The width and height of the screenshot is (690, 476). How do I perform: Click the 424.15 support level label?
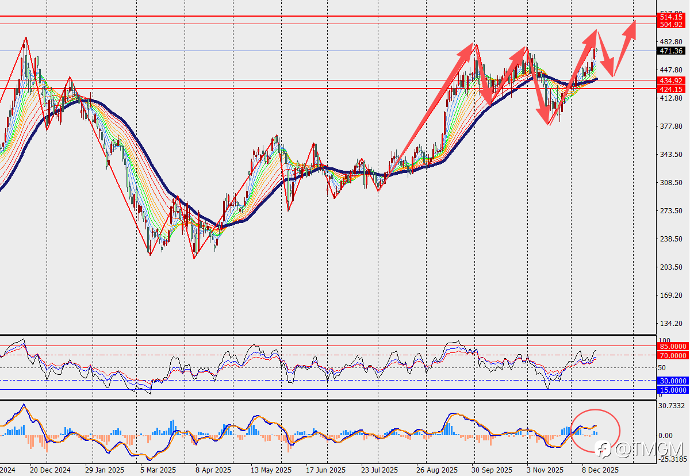pyautogui.click(x=672, y=89)
